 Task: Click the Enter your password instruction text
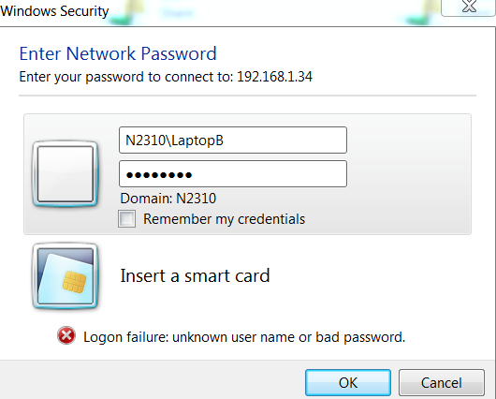[x=126, y=77]
